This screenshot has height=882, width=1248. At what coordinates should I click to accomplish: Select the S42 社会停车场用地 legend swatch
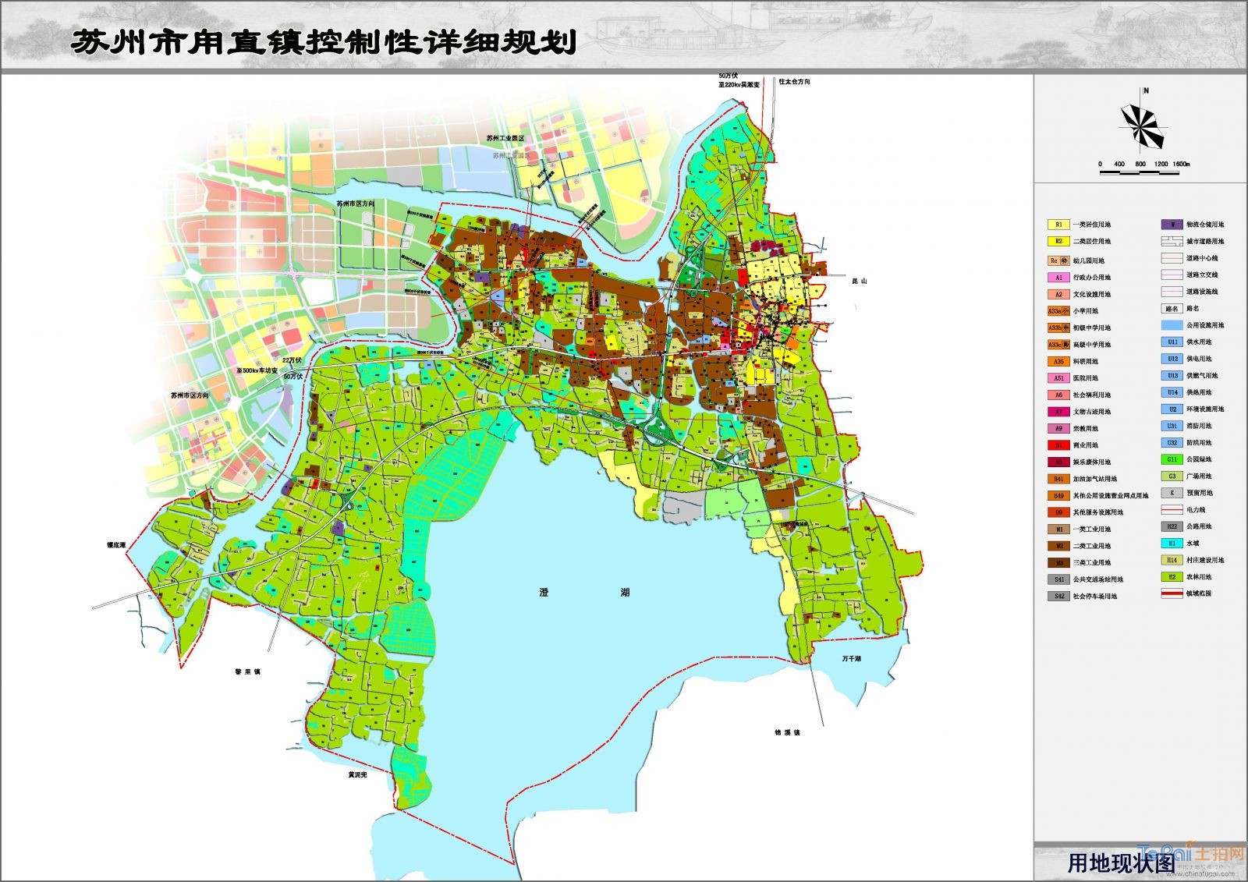coord(1058,597)
